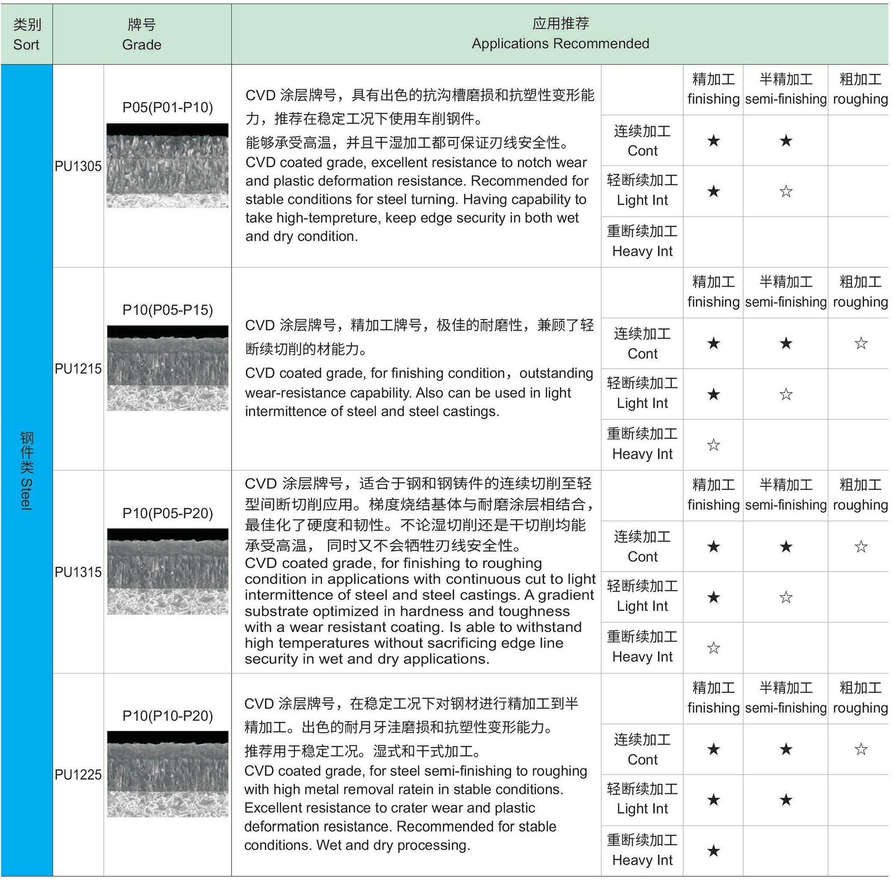The width and height of the screenshot is (892, 881).
Task: Click PU1305 finishing column header
Action: (713, 89)
